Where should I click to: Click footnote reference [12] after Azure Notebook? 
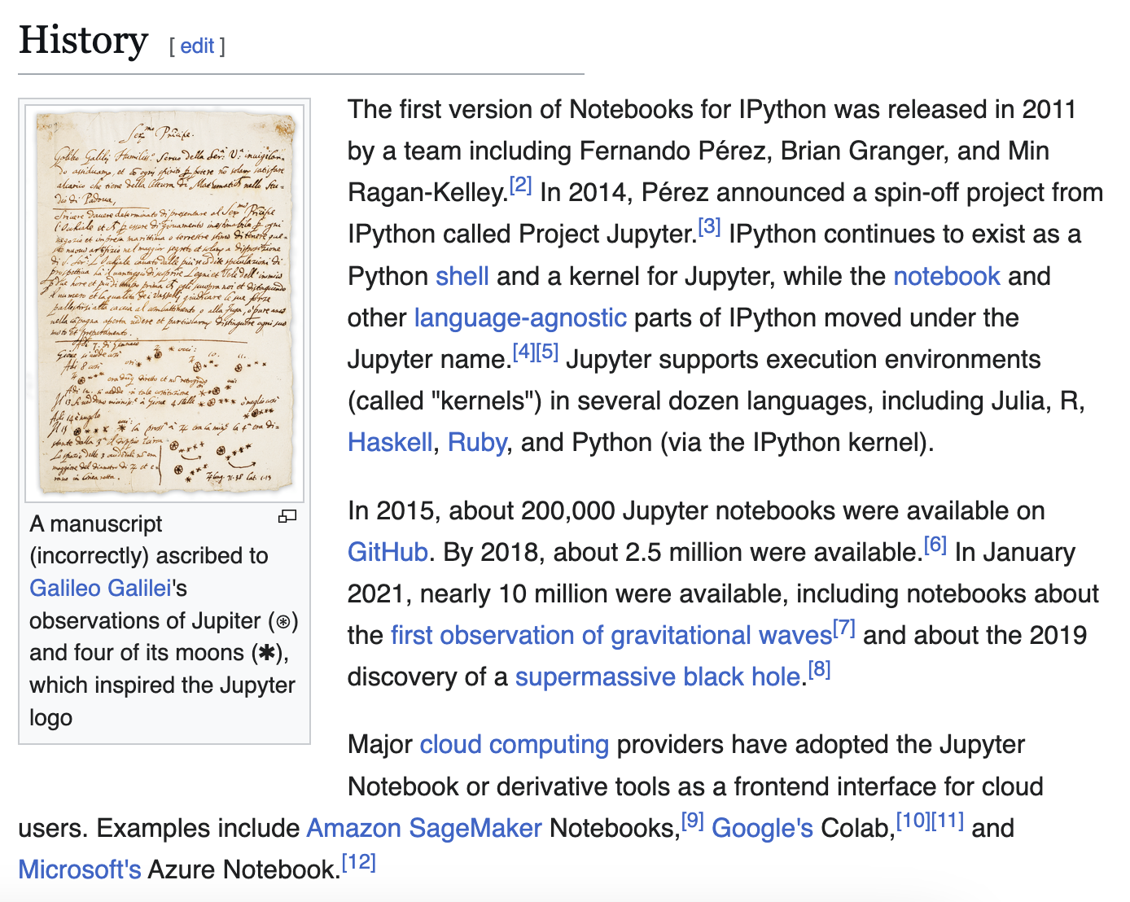coord(359,862)
